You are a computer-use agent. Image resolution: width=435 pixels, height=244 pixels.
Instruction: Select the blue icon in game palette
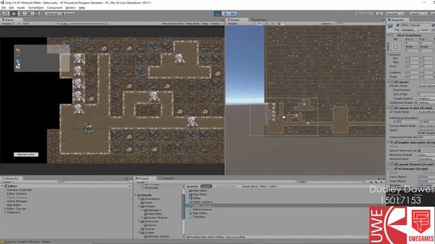pyautogui.click(x=18, y=61)
